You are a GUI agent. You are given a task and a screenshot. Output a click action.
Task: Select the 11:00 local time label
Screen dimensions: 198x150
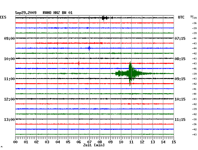[9, 79]
